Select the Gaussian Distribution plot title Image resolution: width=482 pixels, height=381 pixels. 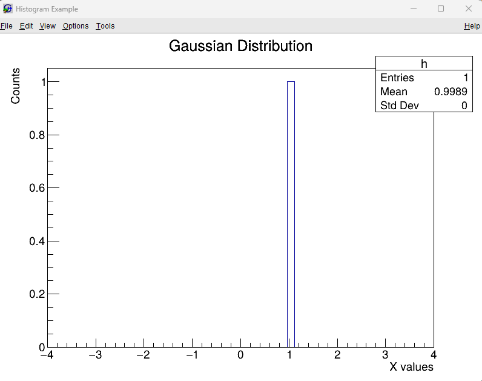(240, 46)
